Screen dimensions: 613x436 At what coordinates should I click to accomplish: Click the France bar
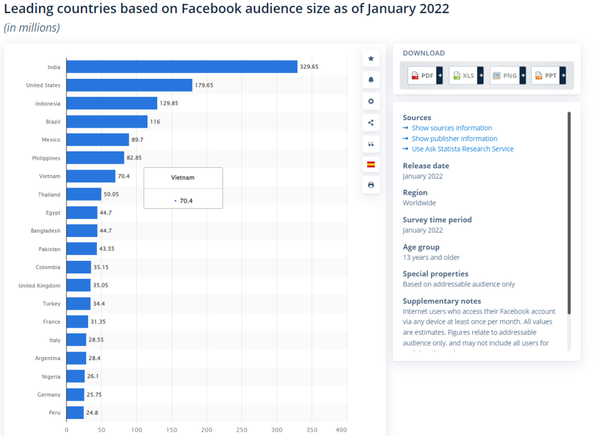[x=77, y=321]
